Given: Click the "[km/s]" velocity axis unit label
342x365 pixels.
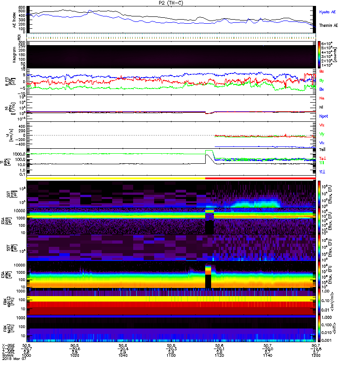Looking at the screenshot, I should [10, 135].
